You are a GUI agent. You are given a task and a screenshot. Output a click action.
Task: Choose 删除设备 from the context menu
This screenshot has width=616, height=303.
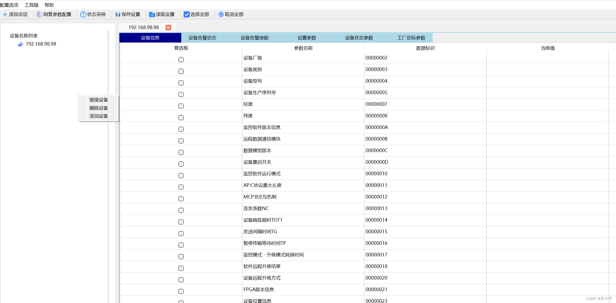tap(98, 108)
